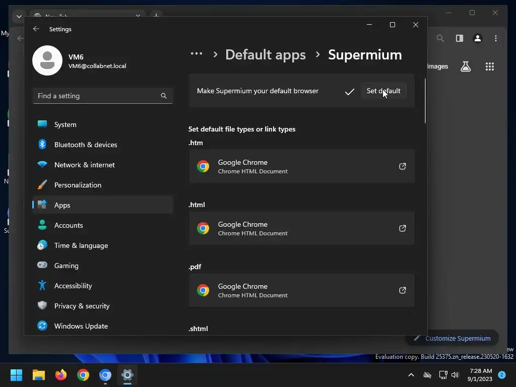The image size is (516, 387).
Task: Open Windows Update settings
Action: (x=103, y=326)
